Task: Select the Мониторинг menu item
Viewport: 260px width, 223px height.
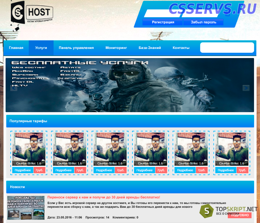Action: click(x=116, y=48)
